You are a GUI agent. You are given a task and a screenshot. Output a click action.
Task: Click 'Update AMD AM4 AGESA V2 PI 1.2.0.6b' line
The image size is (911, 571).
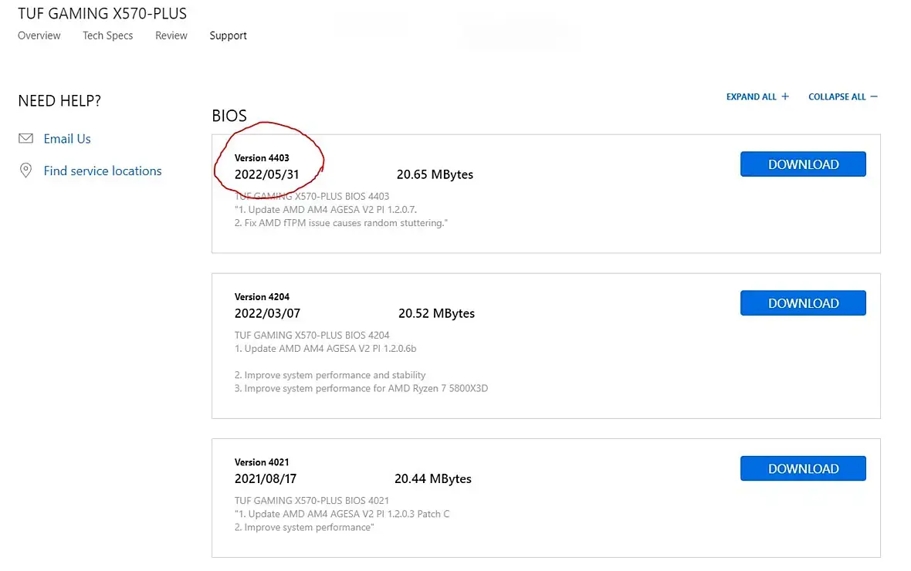325,349
